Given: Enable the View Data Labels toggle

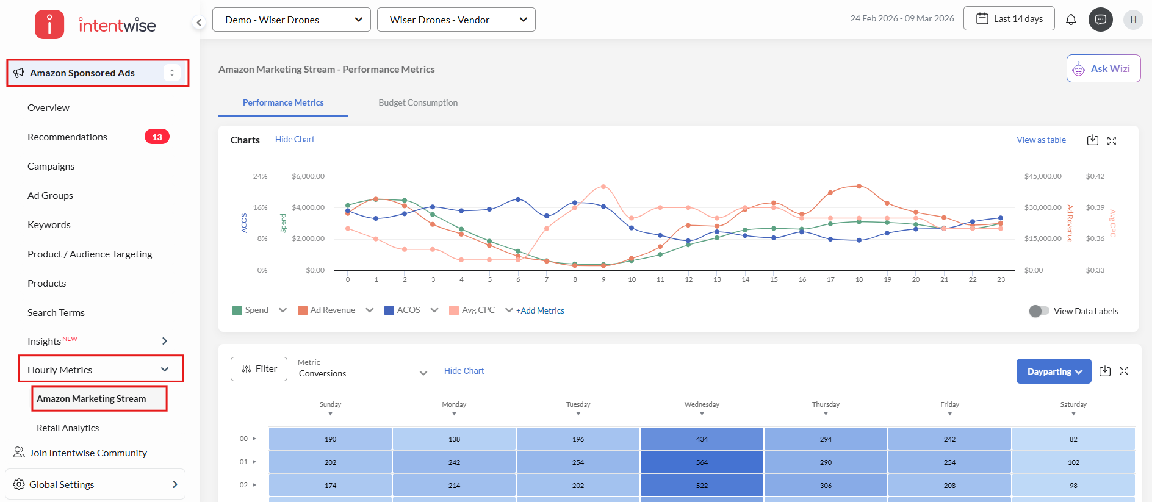Looking at the screenshot, I should pos(1039,311).
